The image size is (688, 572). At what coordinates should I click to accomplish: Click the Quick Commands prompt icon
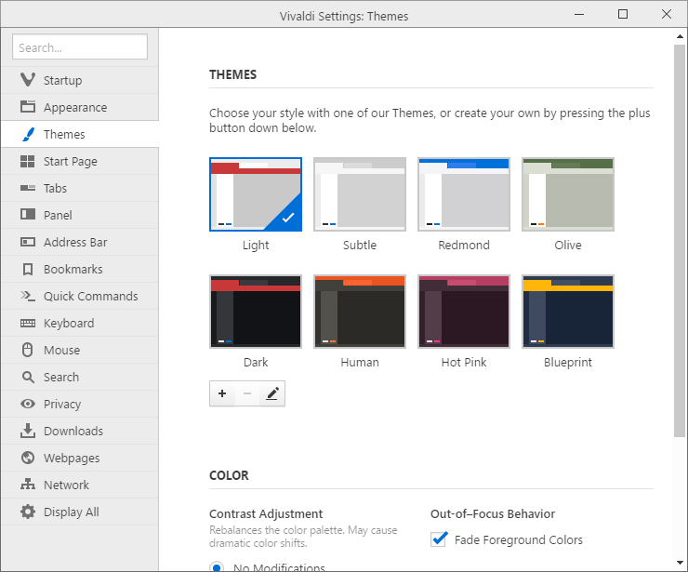coord(28,296)
